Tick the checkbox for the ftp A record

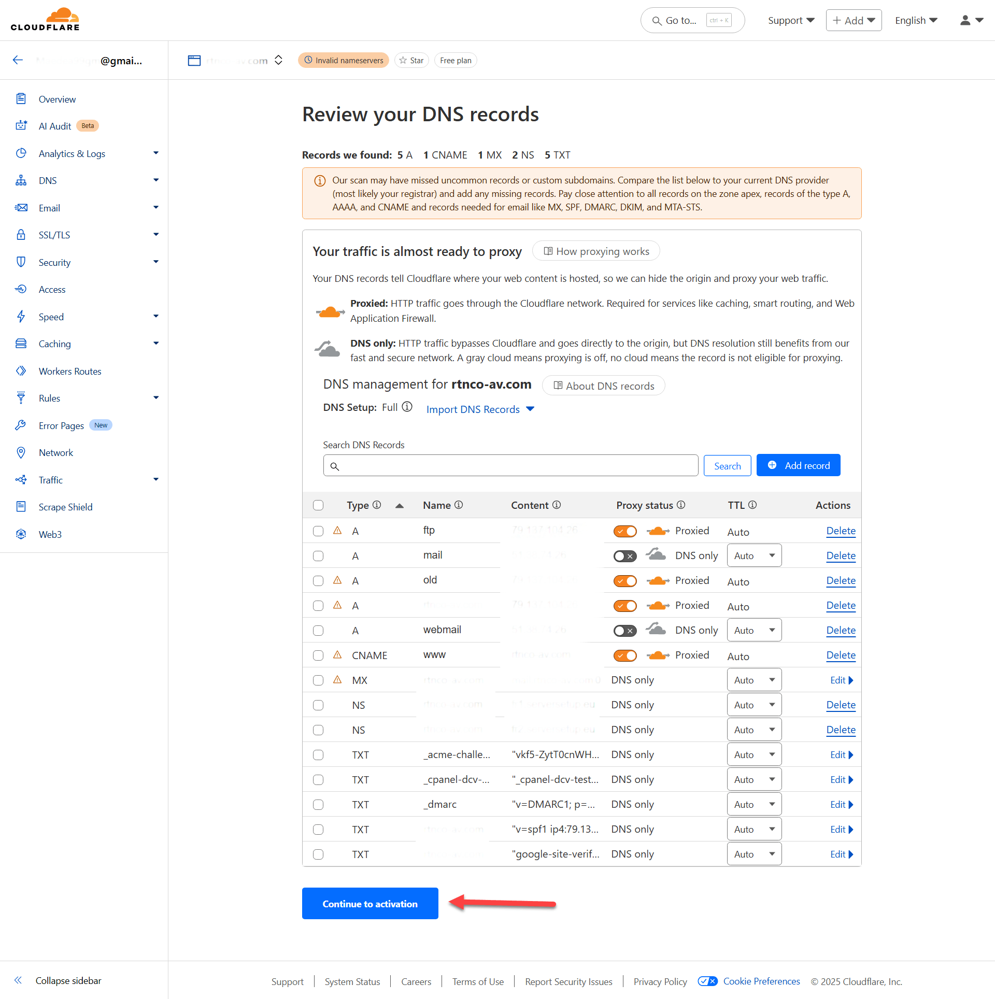pos(318,531)
